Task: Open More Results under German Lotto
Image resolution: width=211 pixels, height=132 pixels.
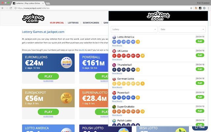Action: pos(117,87)
